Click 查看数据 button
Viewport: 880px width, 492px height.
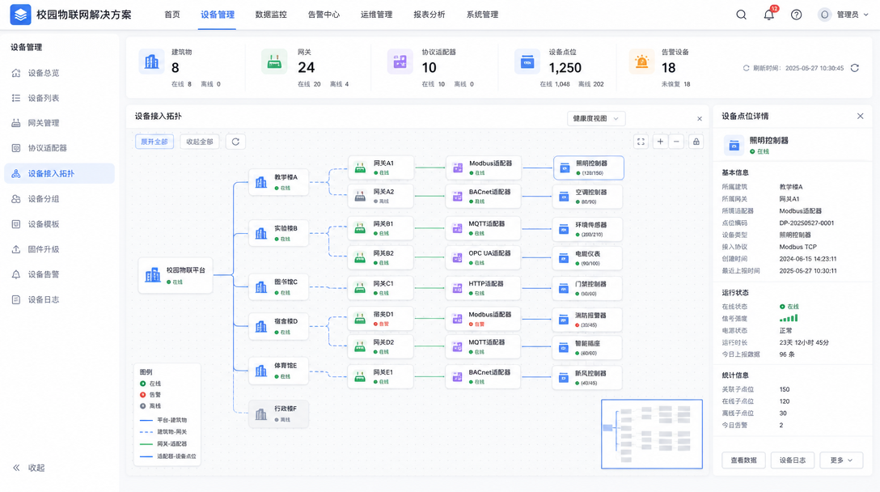tap(743, 460)
